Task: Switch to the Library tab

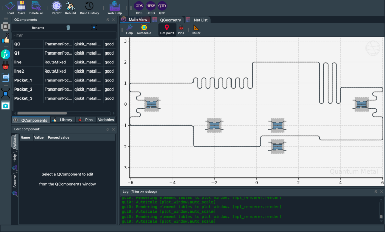Action: [x=63, y=120]
